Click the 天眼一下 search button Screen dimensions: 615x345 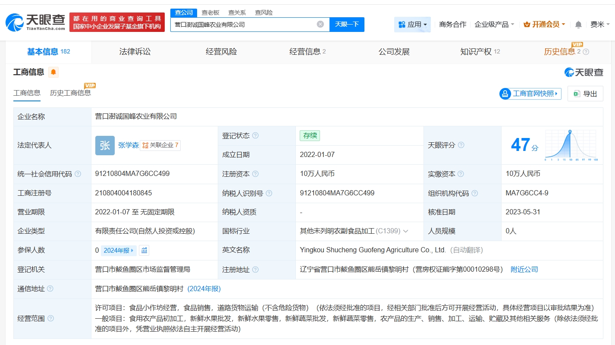click(347, 24)
